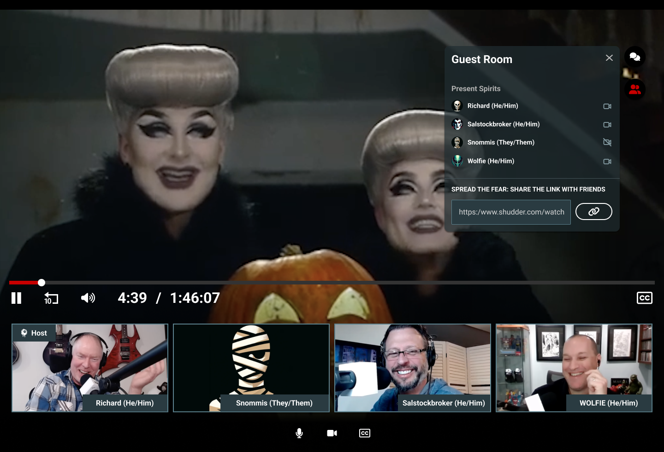The height and width of the screenshot is (452, 664).
Task: Toggle your microphone at the bottom
Action: point(299,433)
